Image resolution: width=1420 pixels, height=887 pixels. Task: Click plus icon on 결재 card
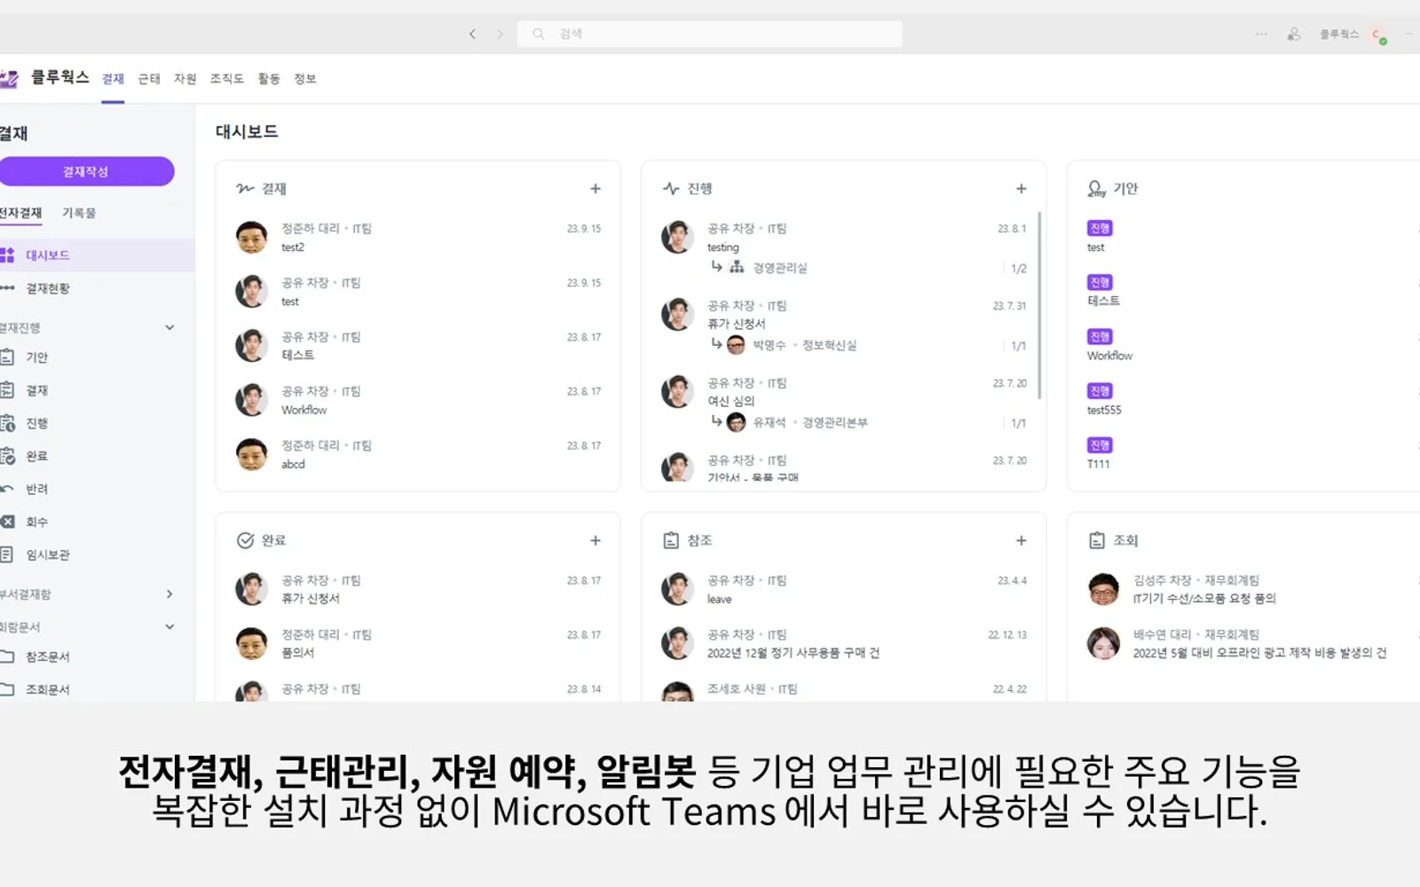(596, 188)
